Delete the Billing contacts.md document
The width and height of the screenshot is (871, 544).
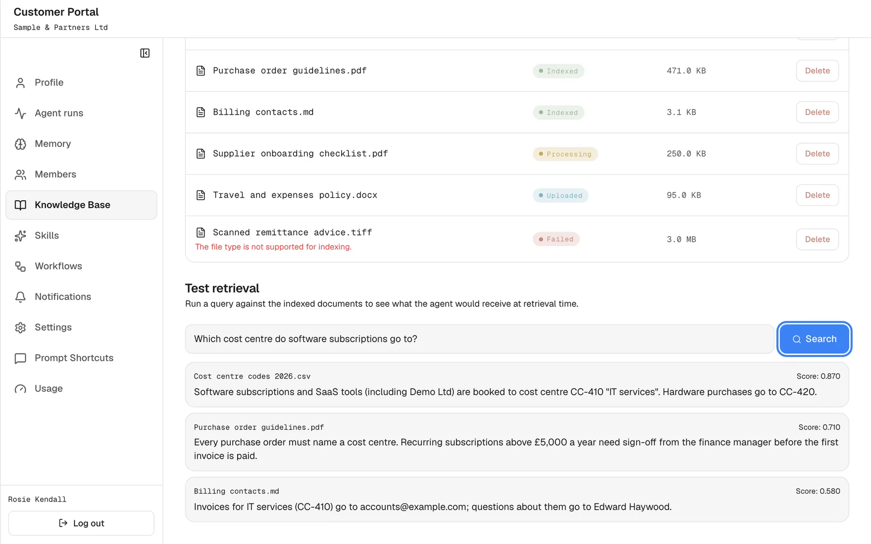pyautogui.click(x=817, y=112)
